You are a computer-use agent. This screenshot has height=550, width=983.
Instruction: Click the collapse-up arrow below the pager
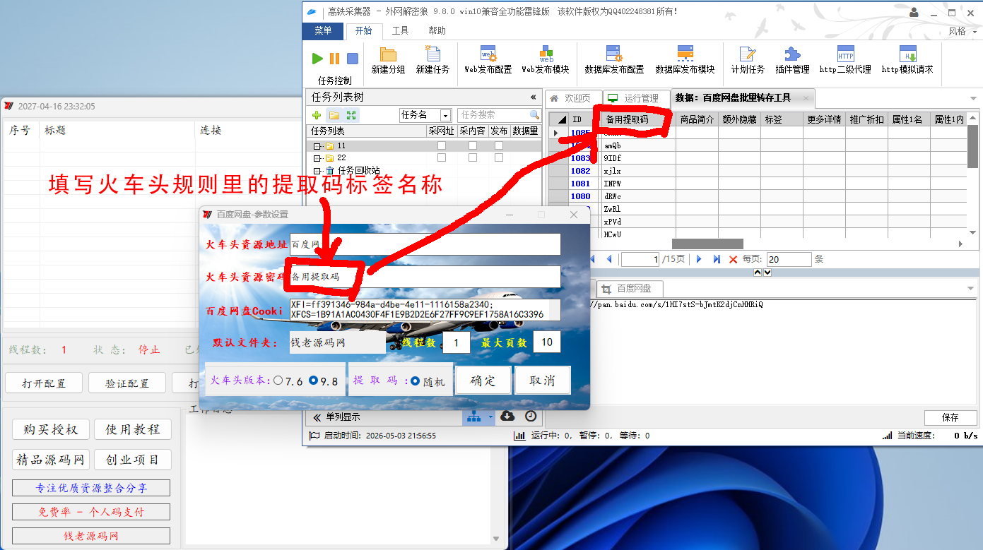coord(757,272)
